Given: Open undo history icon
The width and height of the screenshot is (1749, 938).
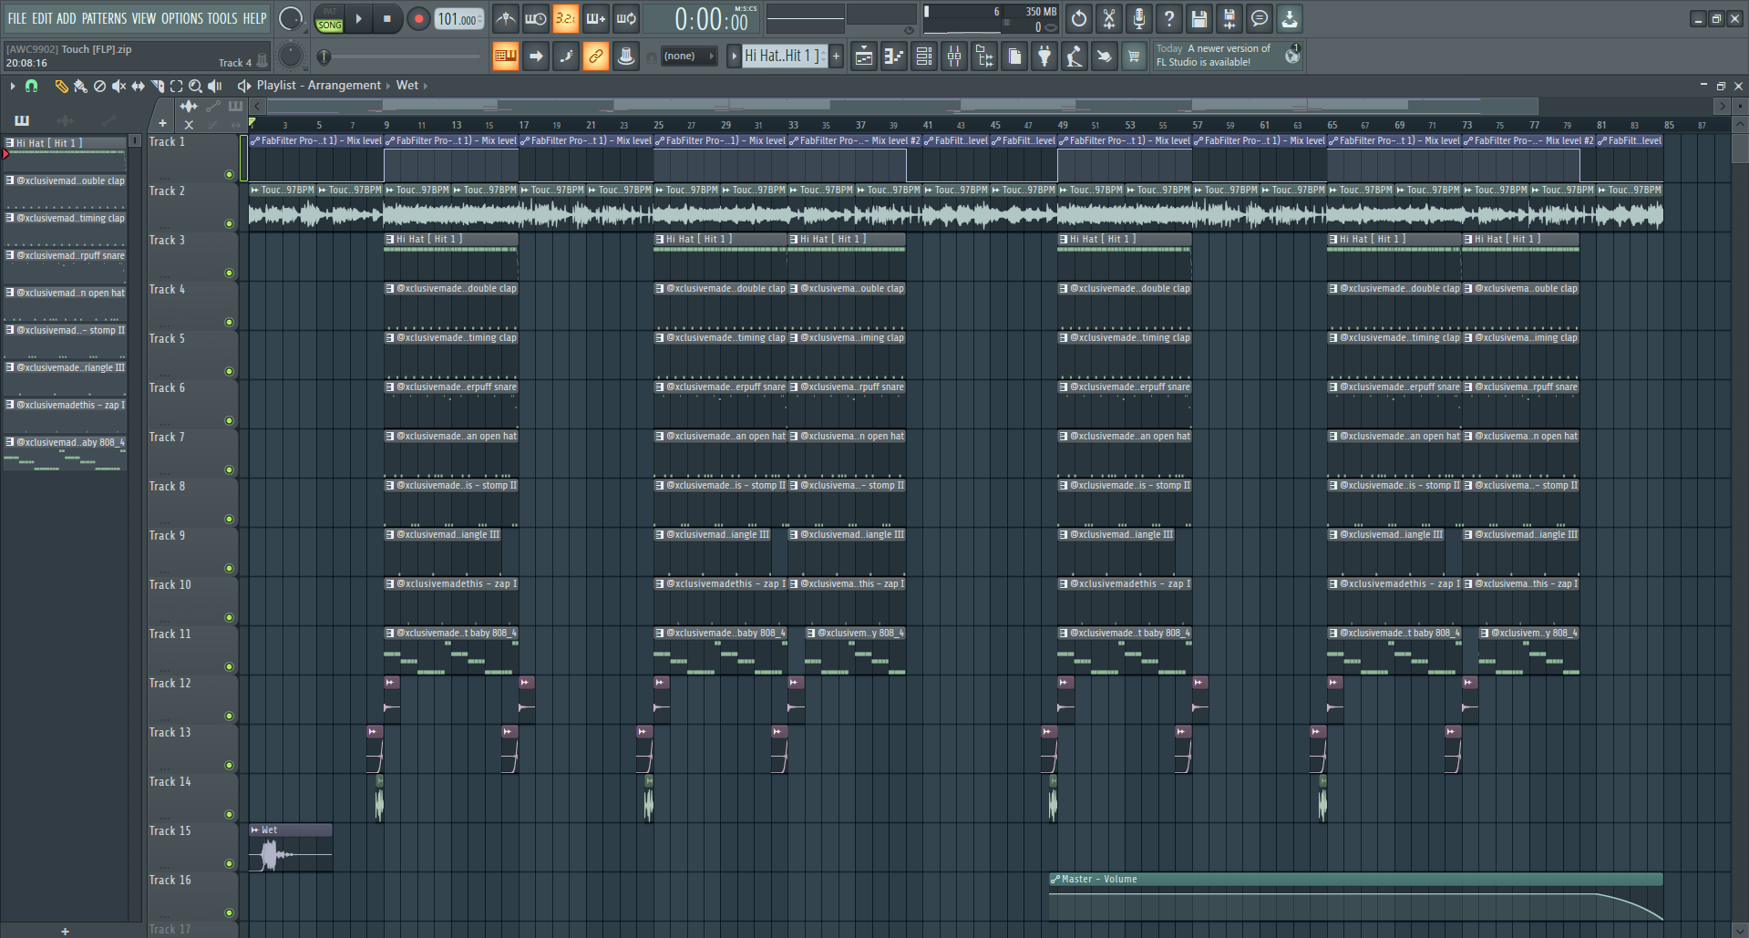Looking at the screenshot, I should (1079, 18).
